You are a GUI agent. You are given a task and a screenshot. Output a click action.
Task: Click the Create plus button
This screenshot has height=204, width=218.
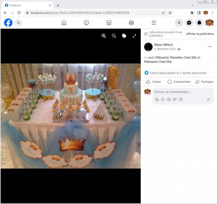tap(179, 23)
